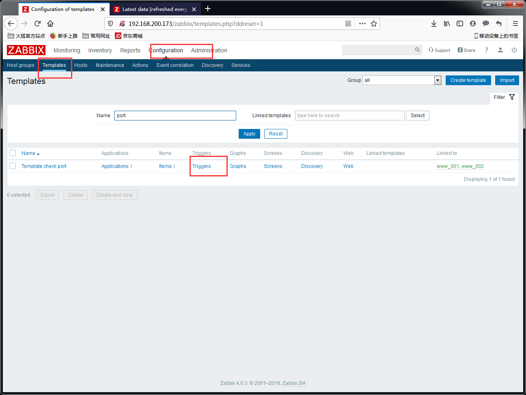
Task: Switch to the Latest data browser tab
Action: tap(155, 9)
